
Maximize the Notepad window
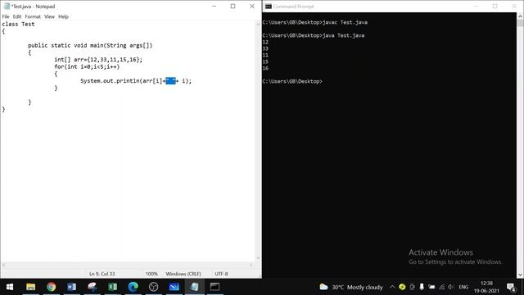pos(233,6)
